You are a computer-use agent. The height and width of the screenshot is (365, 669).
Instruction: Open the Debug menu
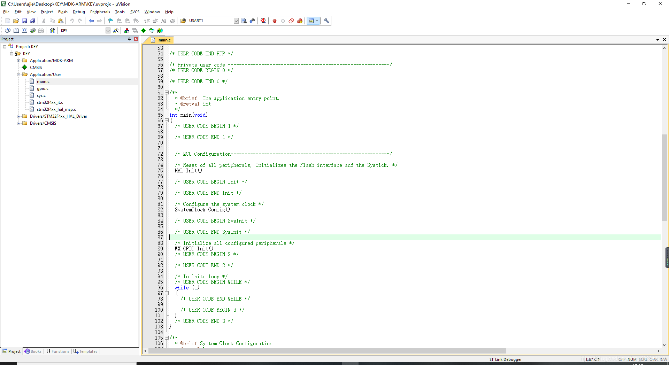pos(79,12)
